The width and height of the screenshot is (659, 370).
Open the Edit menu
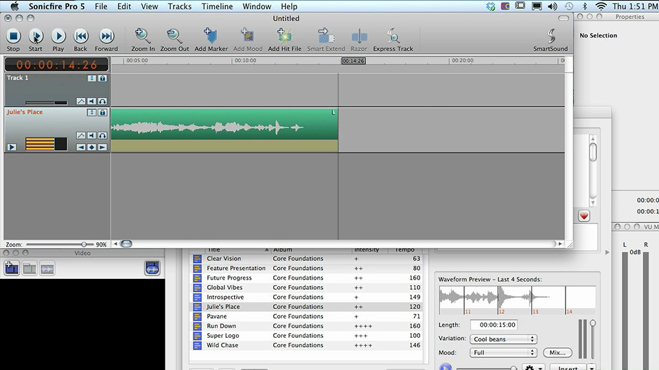(124, 6)
